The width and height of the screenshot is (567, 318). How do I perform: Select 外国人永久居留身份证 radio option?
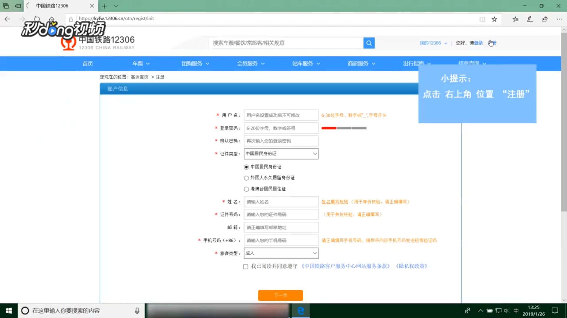(246, 178)
